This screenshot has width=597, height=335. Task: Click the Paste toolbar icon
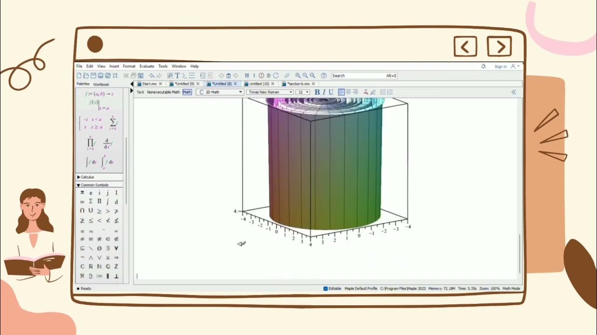(x=140, y=75)
